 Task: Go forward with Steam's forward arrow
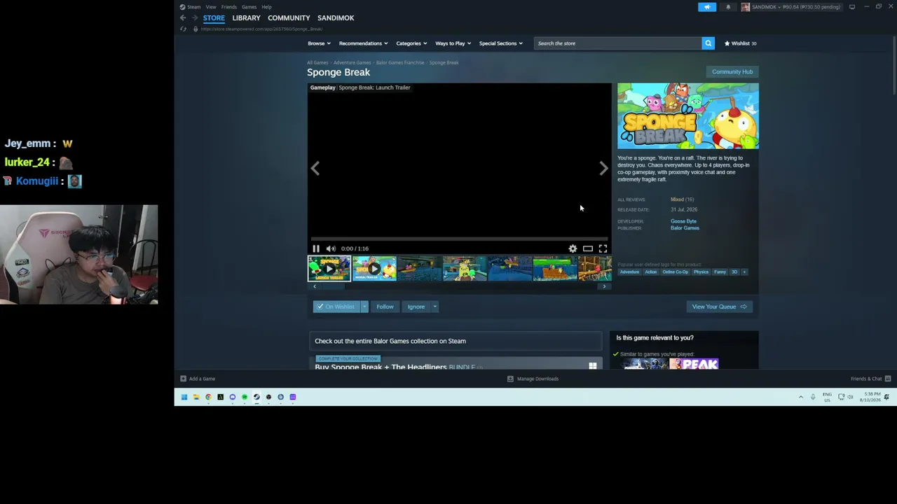[x=194, y=18]
